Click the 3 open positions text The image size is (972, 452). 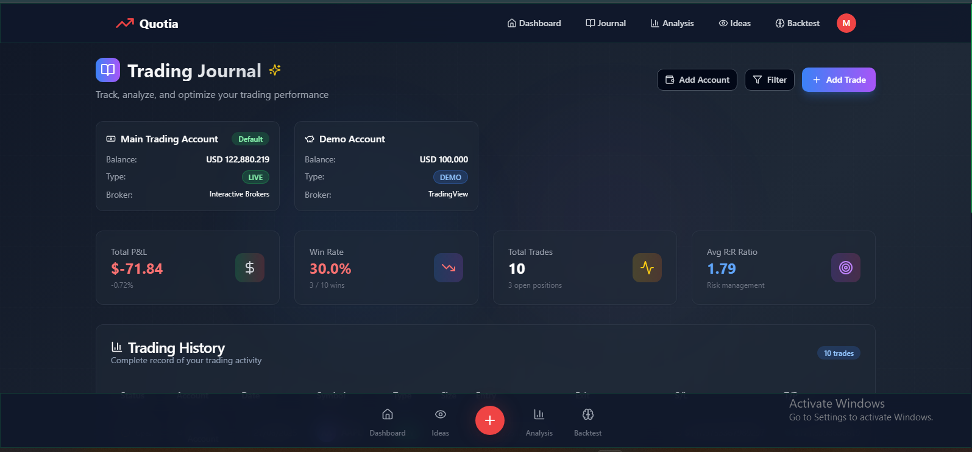click(x=535, y=285)
